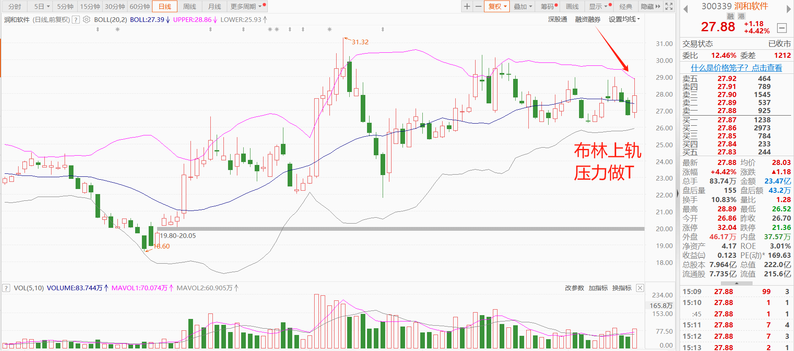Switch to 15分钟 chart
Image resolution: width=794 pixels, height=351 pixels.
pos(90,6)
